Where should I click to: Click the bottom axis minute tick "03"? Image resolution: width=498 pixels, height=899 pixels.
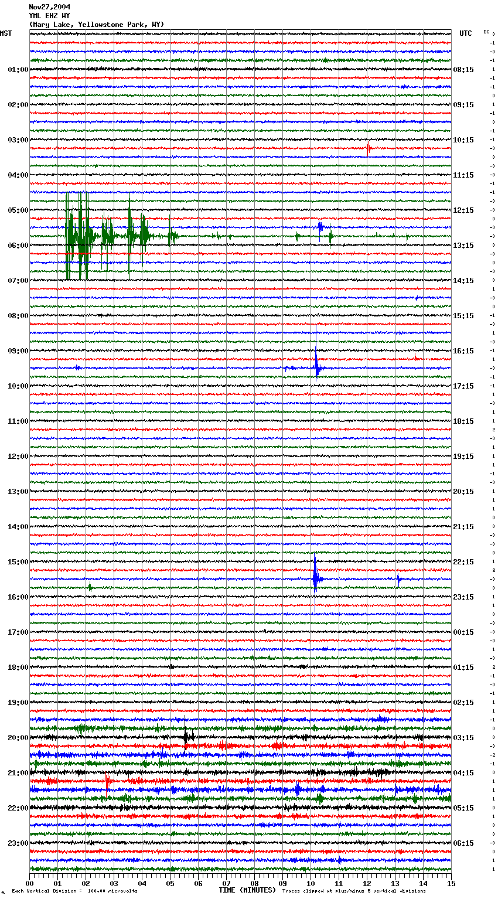click(114, 883)
